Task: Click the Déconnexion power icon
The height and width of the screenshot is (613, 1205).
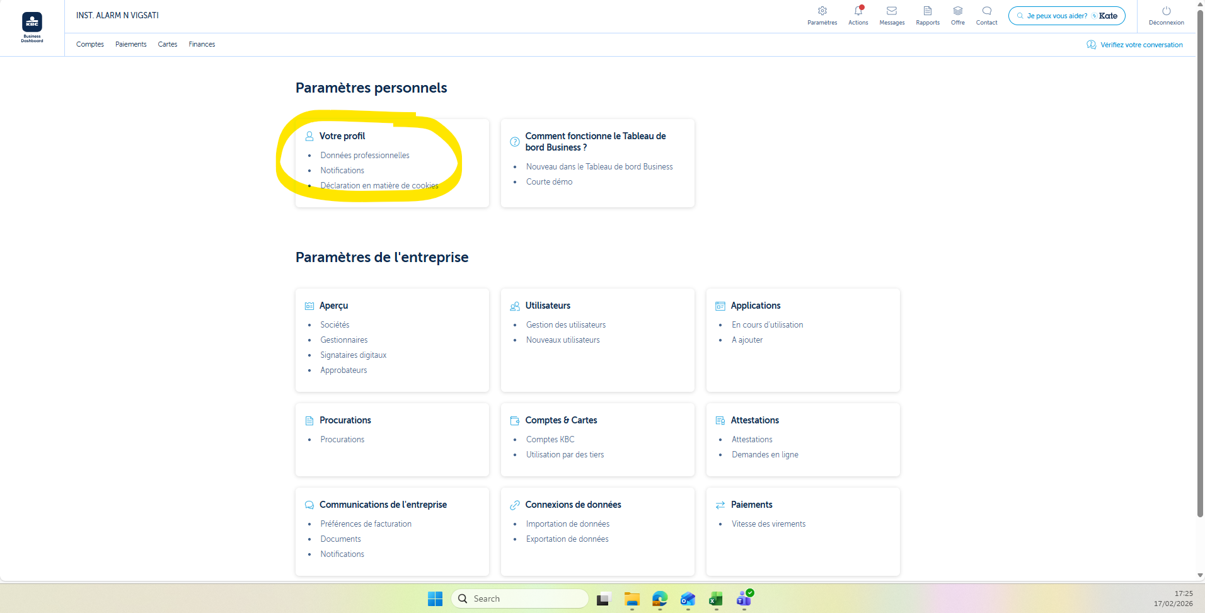Action: click(1166, 11)
